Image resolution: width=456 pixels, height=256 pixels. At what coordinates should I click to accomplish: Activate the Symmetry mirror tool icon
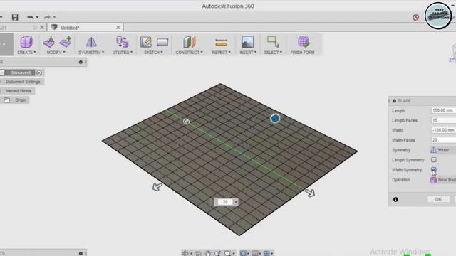pos(91,43)
